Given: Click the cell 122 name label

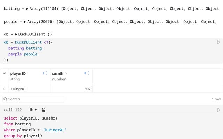Looking at the screenshot, I should pyautogui.click(x=13, y=110).
